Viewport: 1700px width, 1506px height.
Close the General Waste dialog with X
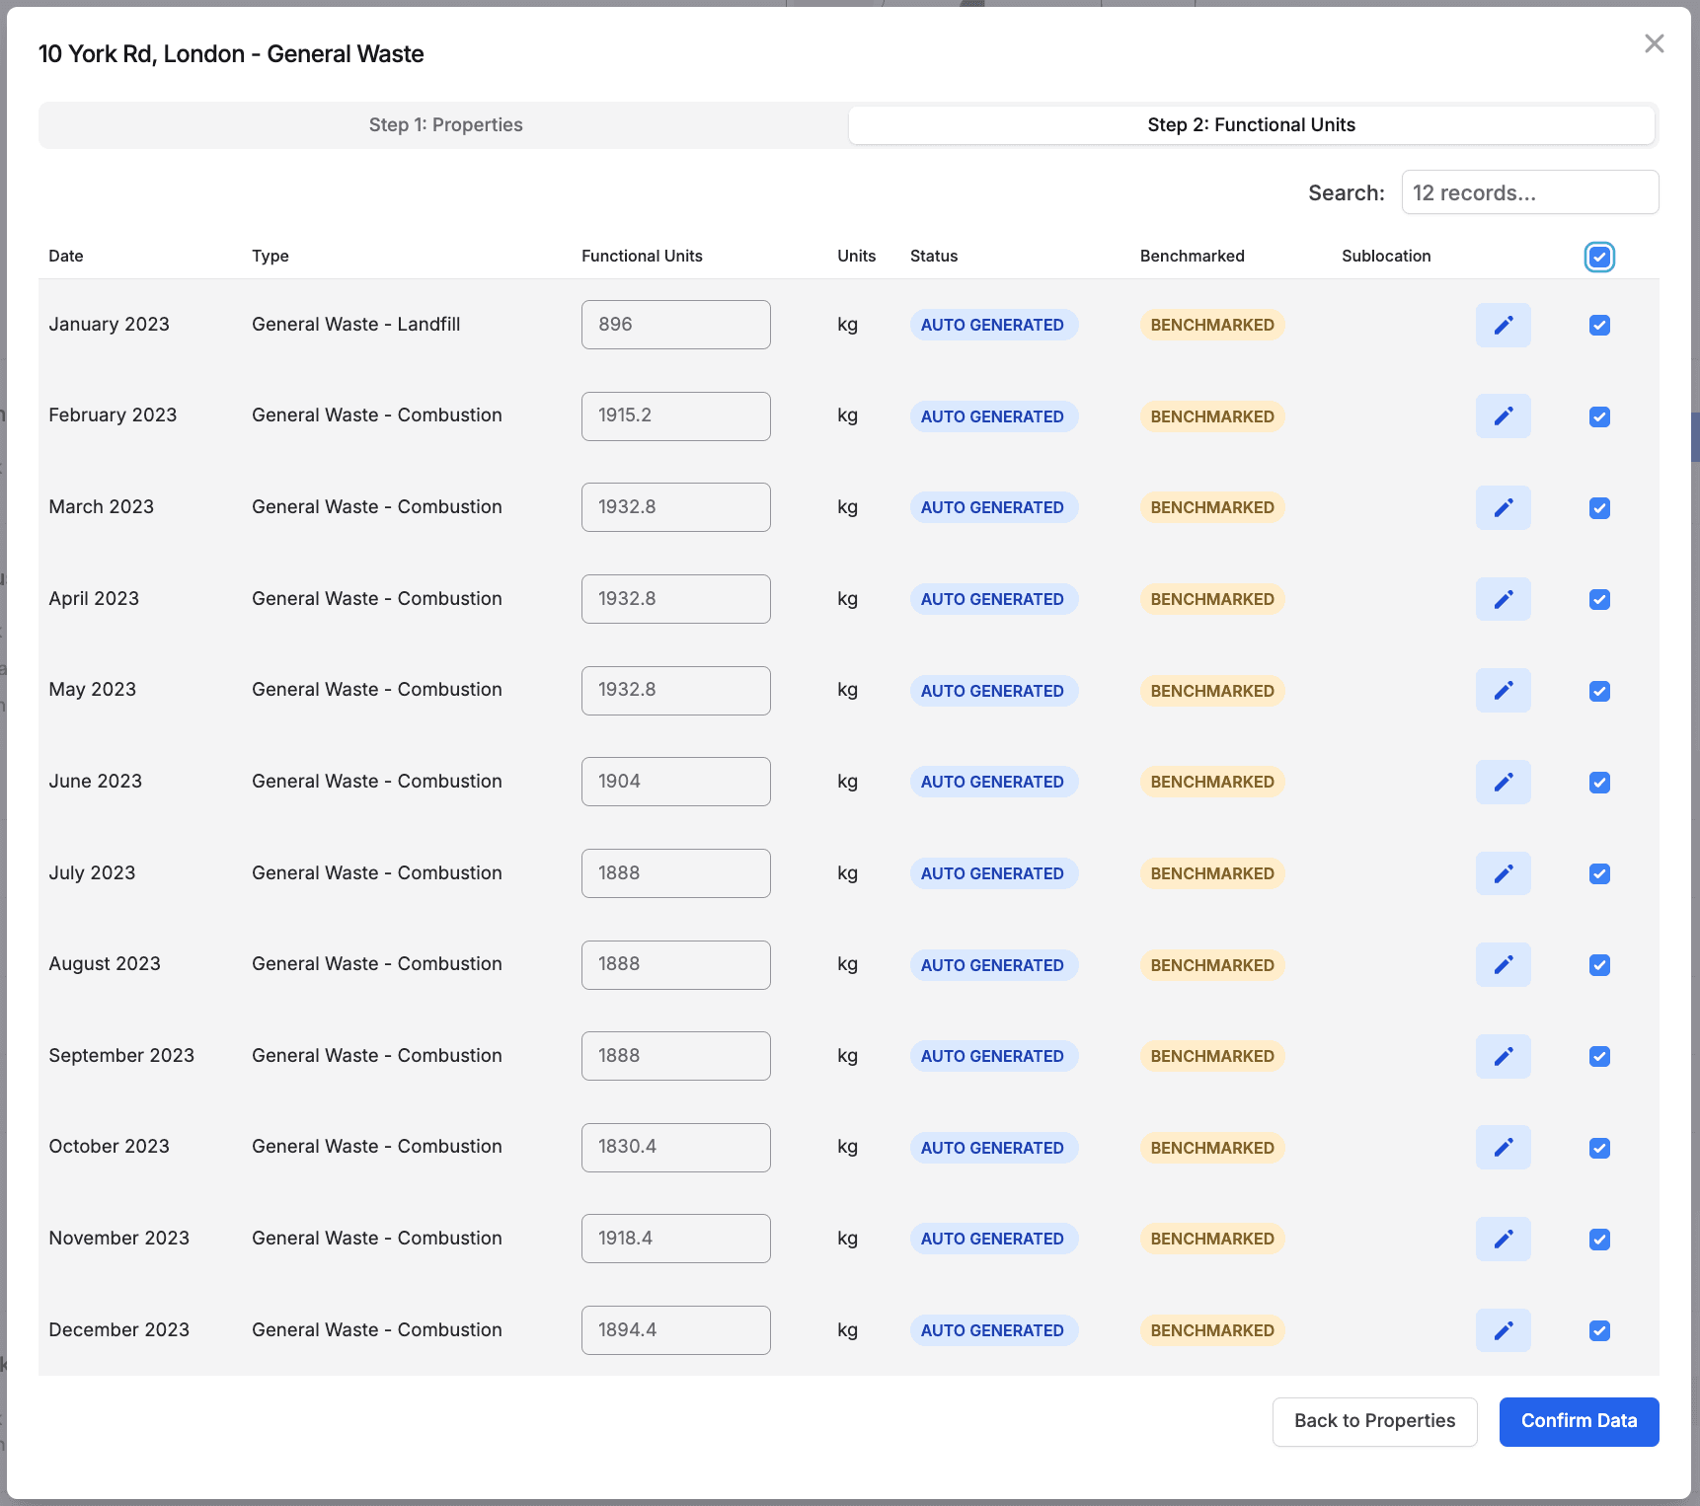(x=1654, y=43)
